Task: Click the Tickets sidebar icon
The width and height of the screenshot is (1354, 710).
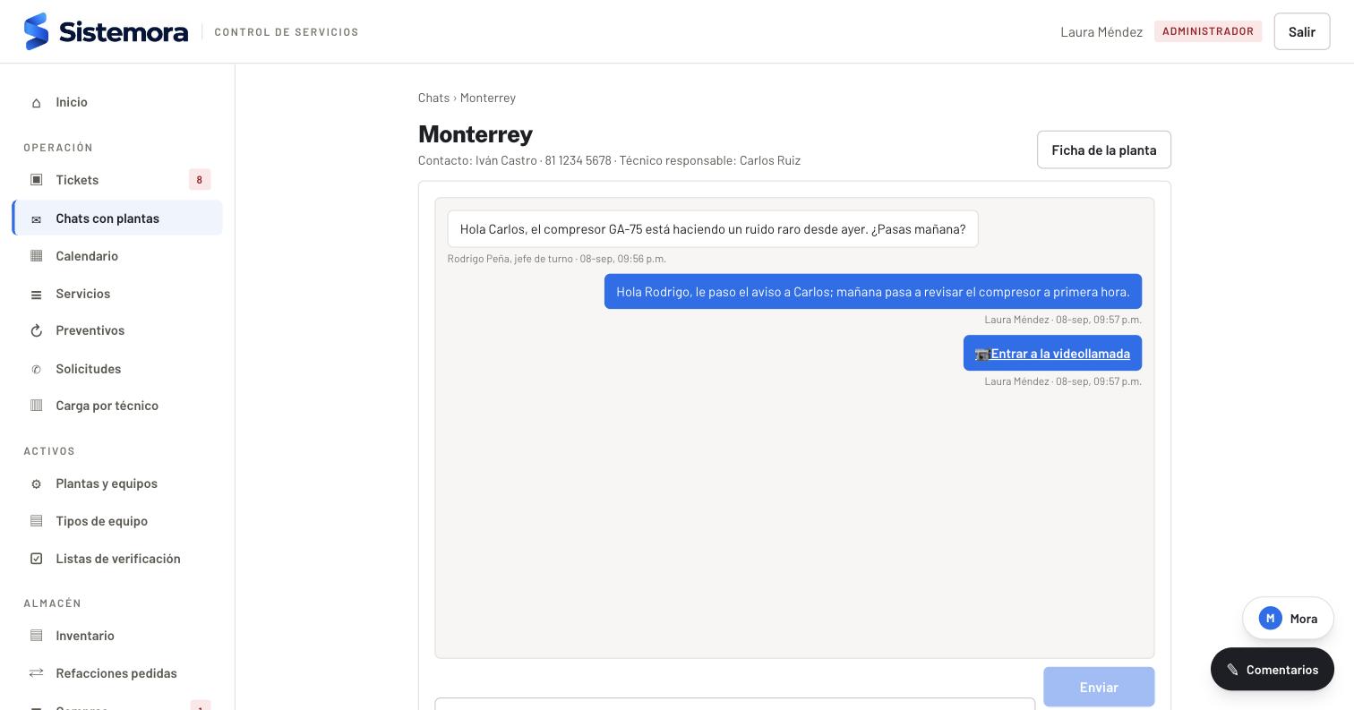Action: tap(37, 180)
